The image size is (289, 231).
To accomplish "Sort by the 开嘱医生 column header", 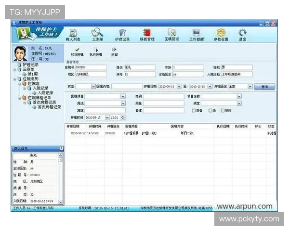I will pos(113,127).
